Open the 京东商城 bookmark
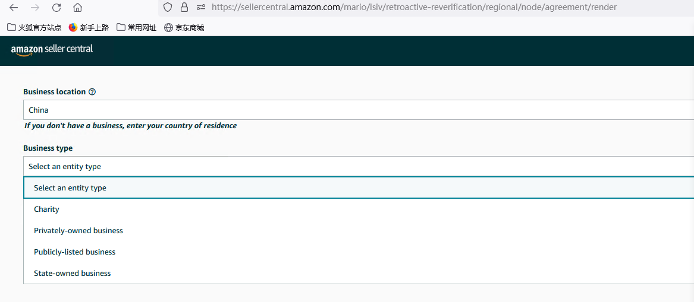 184,28
